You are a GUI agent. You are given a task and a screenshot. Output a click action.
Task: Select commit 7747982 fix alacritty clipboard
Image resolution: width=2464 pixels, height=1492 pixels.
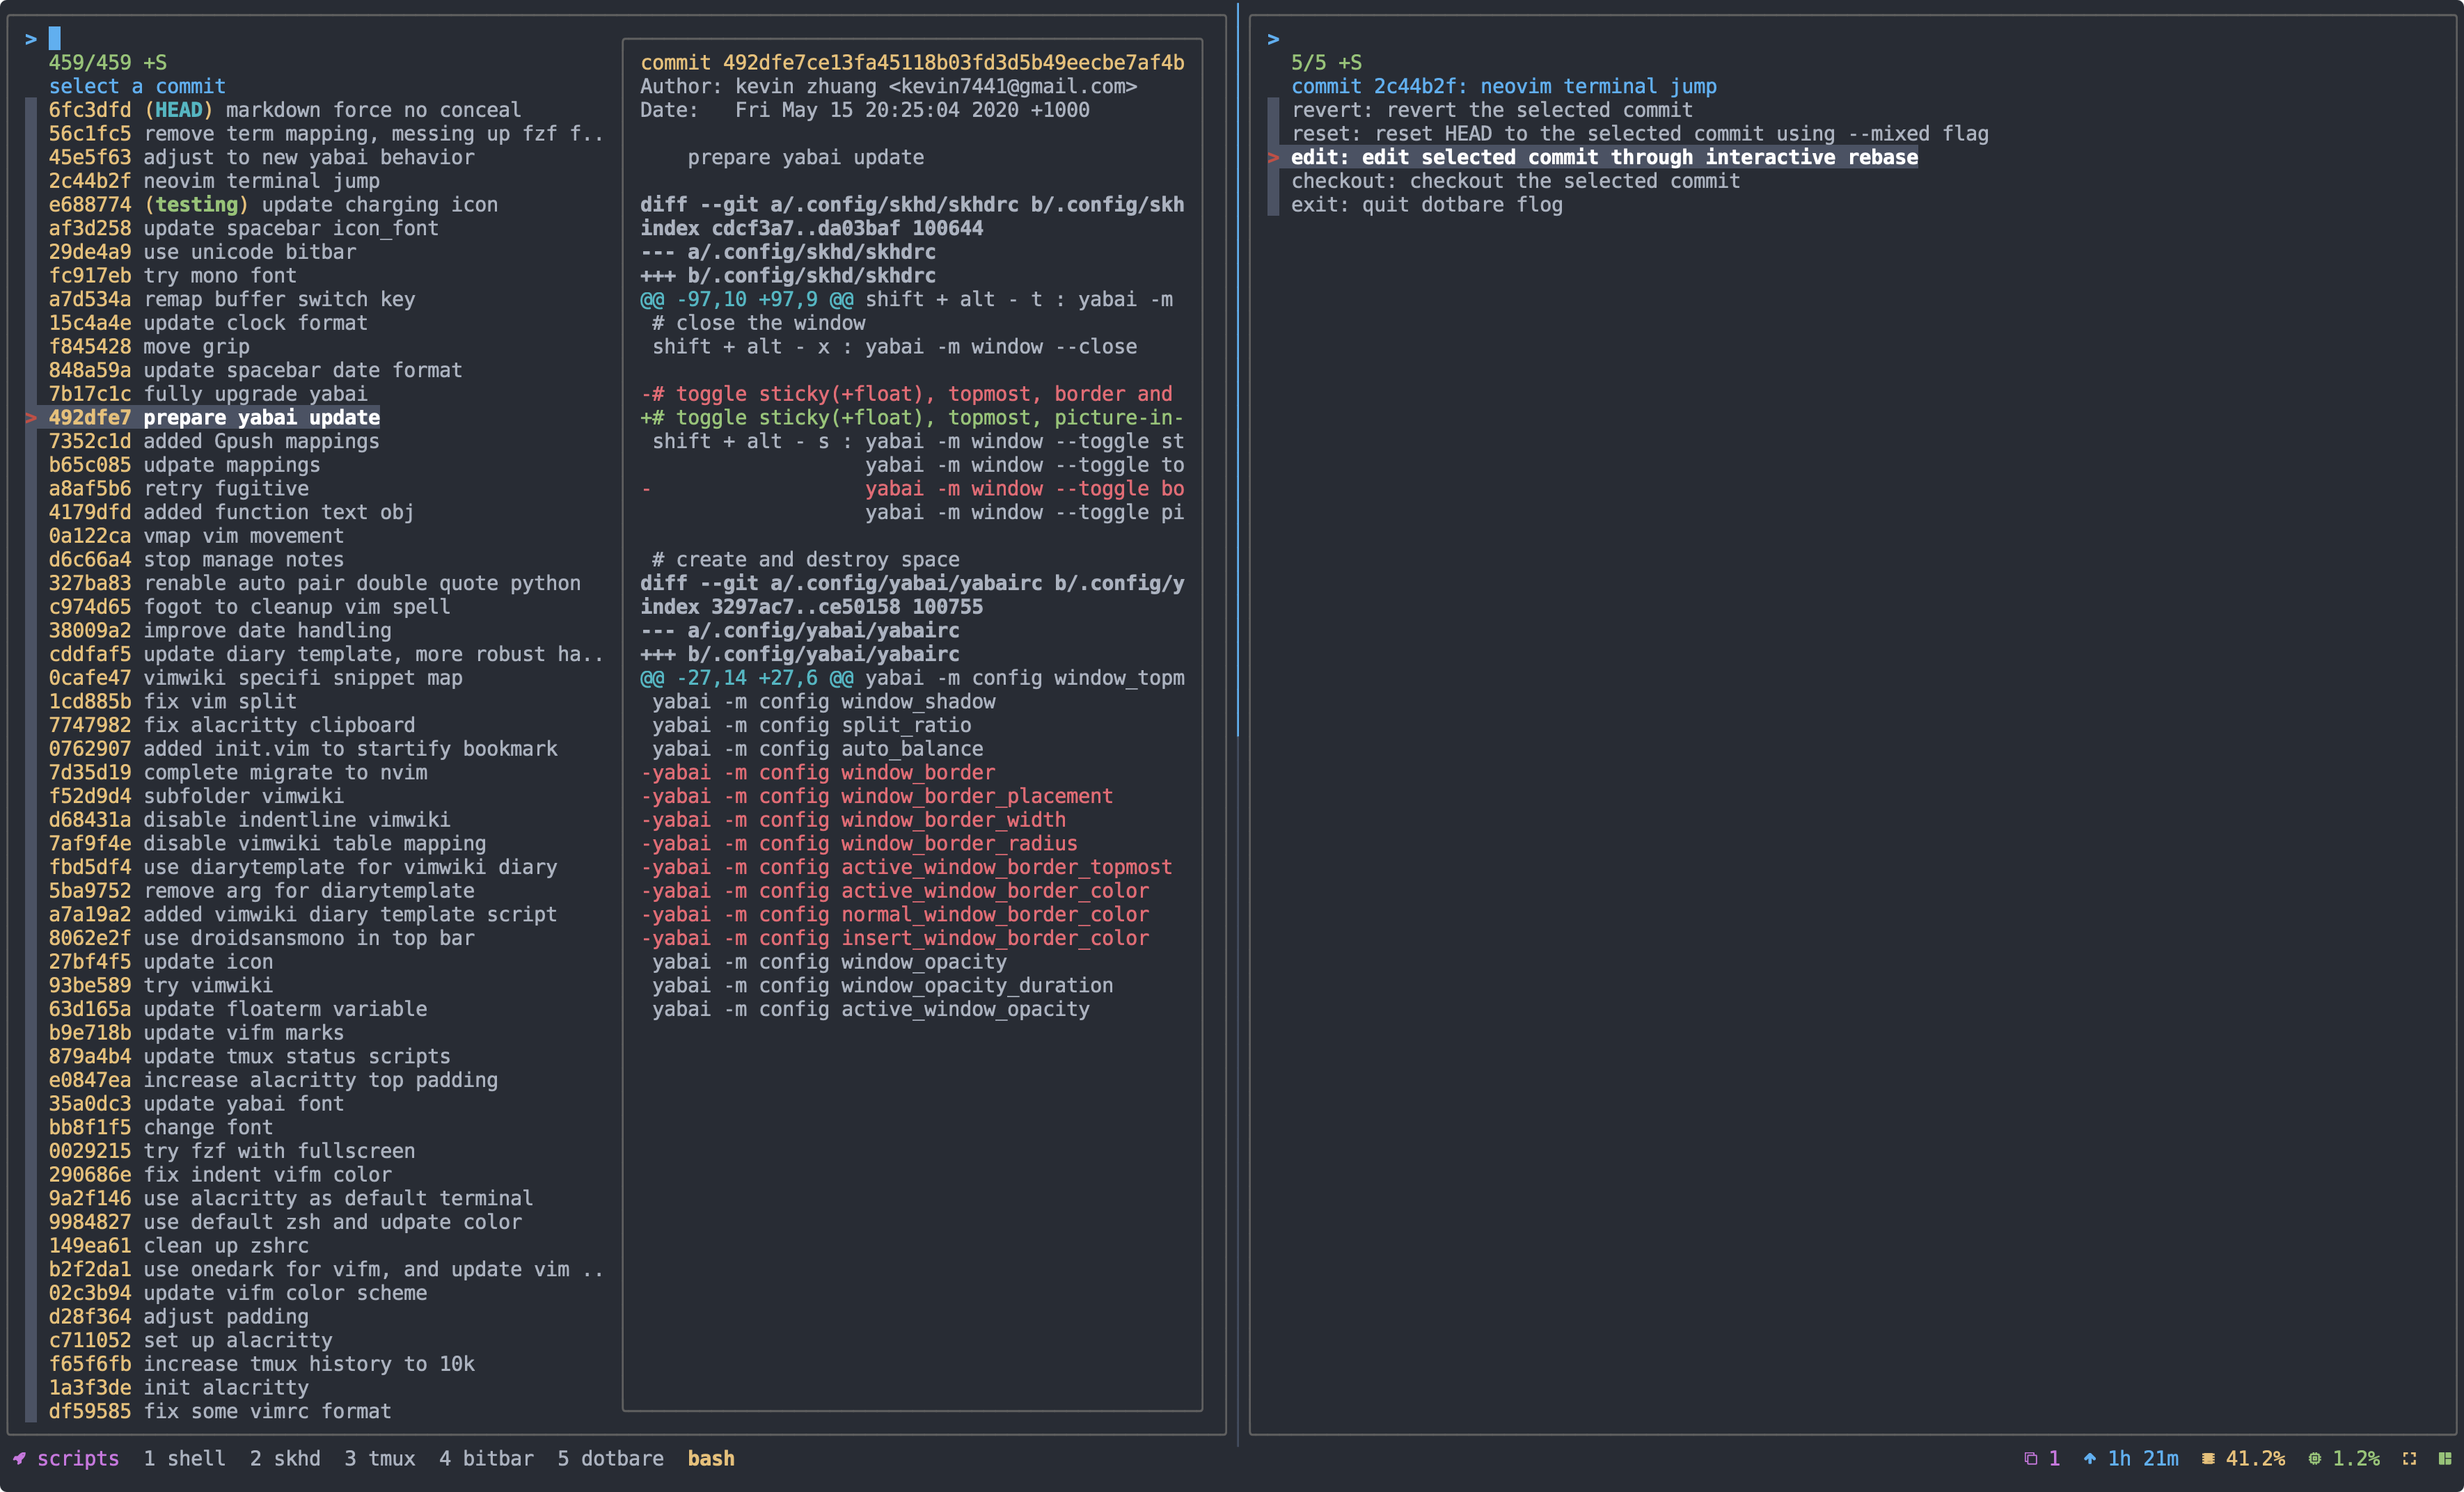[x=232, y=725]
